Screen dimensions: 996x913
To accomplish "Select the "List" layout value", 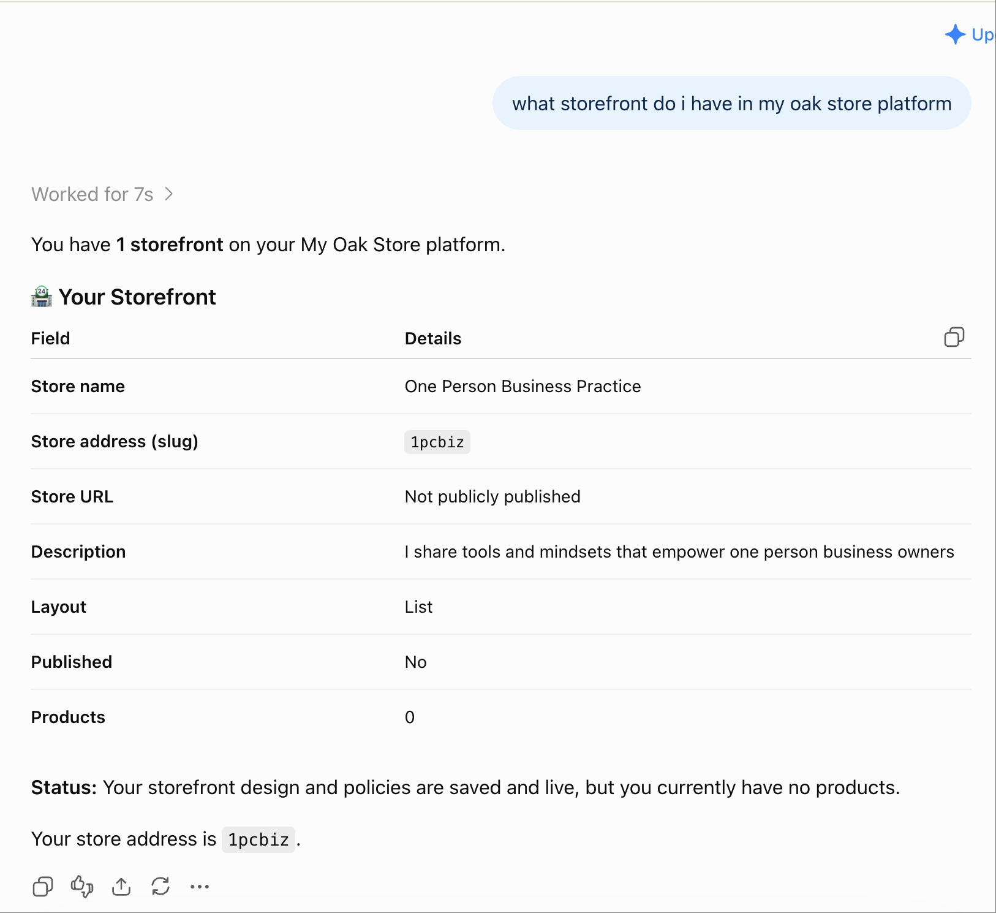I will click(x=419, y=607).
